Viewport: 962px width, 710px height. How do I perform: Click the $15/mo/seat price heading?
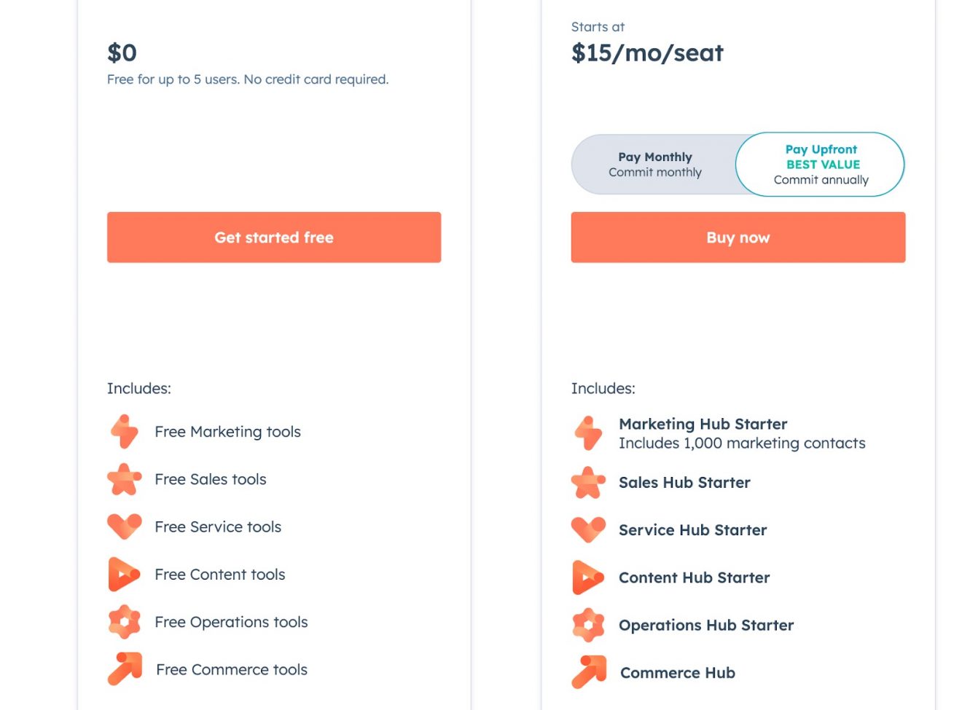[x=647, y=53]
